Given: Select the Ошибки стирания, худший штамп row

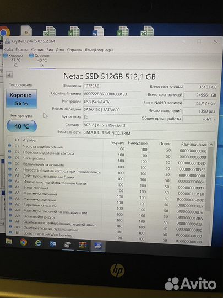Looking at the screenshot, I should [x=51, y=228].
